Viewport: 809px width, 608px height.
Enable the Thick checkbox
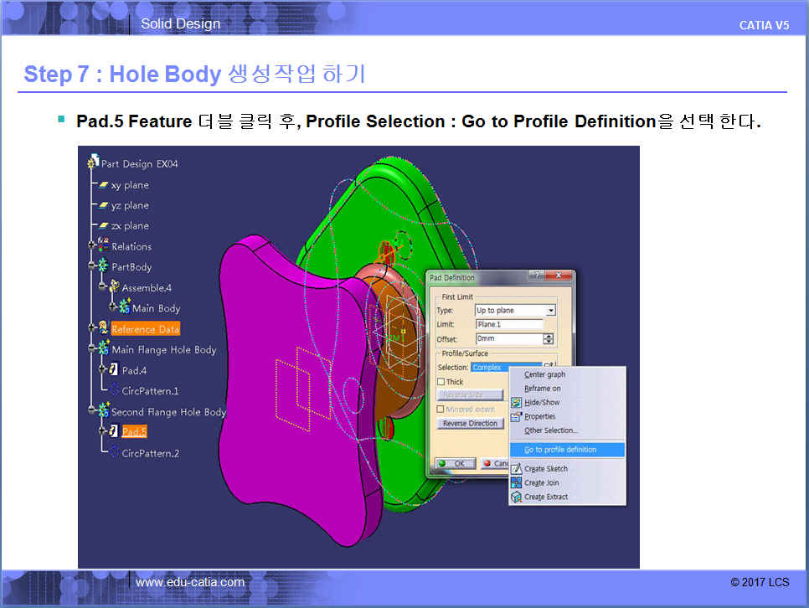pos(441,382)
